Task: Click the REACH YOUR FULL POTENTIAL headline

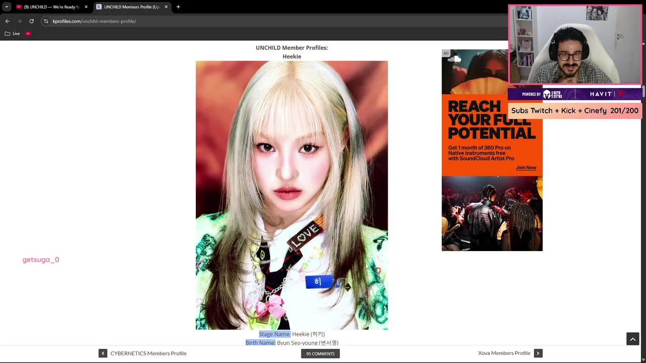Action: (x=492, y=120)
